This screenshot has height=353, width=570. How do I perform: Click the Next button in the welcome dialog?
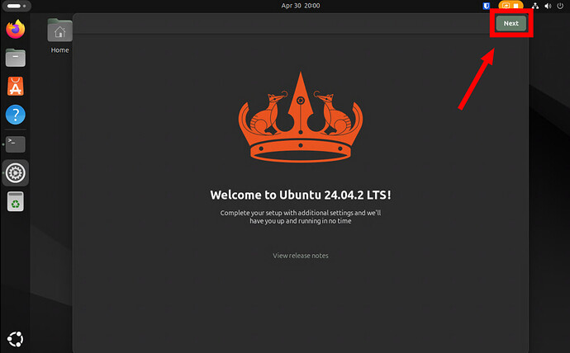click(x=511, y=23)
